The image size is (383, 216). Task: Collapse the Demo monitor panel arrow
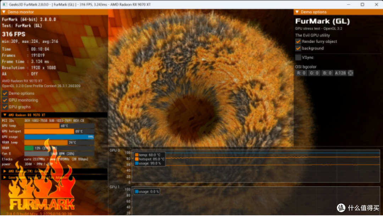click(x=4, y=12)
